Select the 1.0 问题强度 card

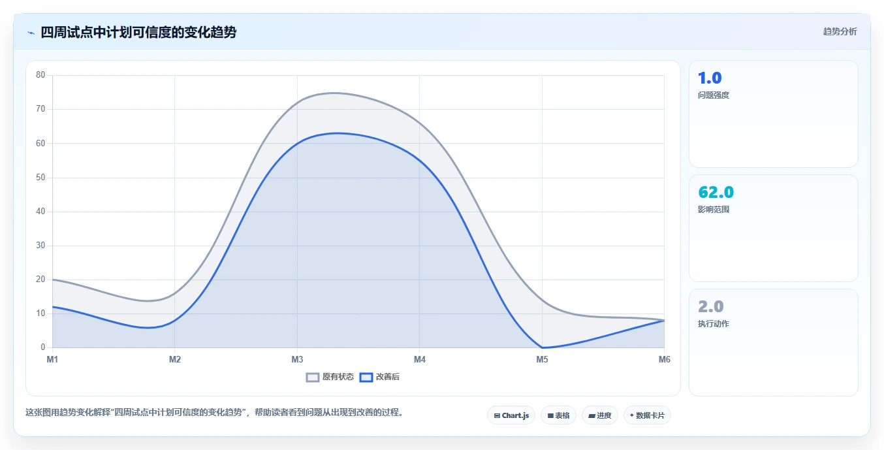pos(773,114)
